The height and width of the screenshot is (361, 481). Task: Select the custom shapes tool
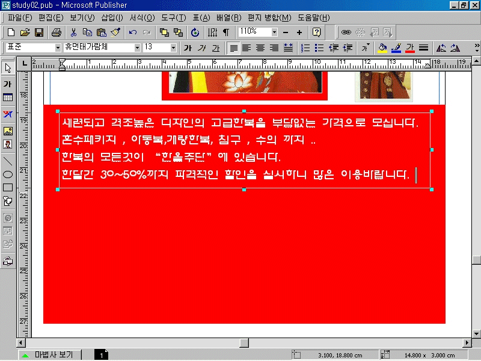tap(8, 201)
